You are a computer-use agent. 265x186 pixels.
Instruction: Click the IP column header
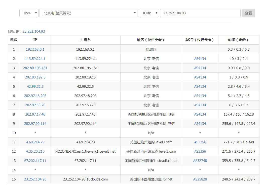(x=35, y=40)
